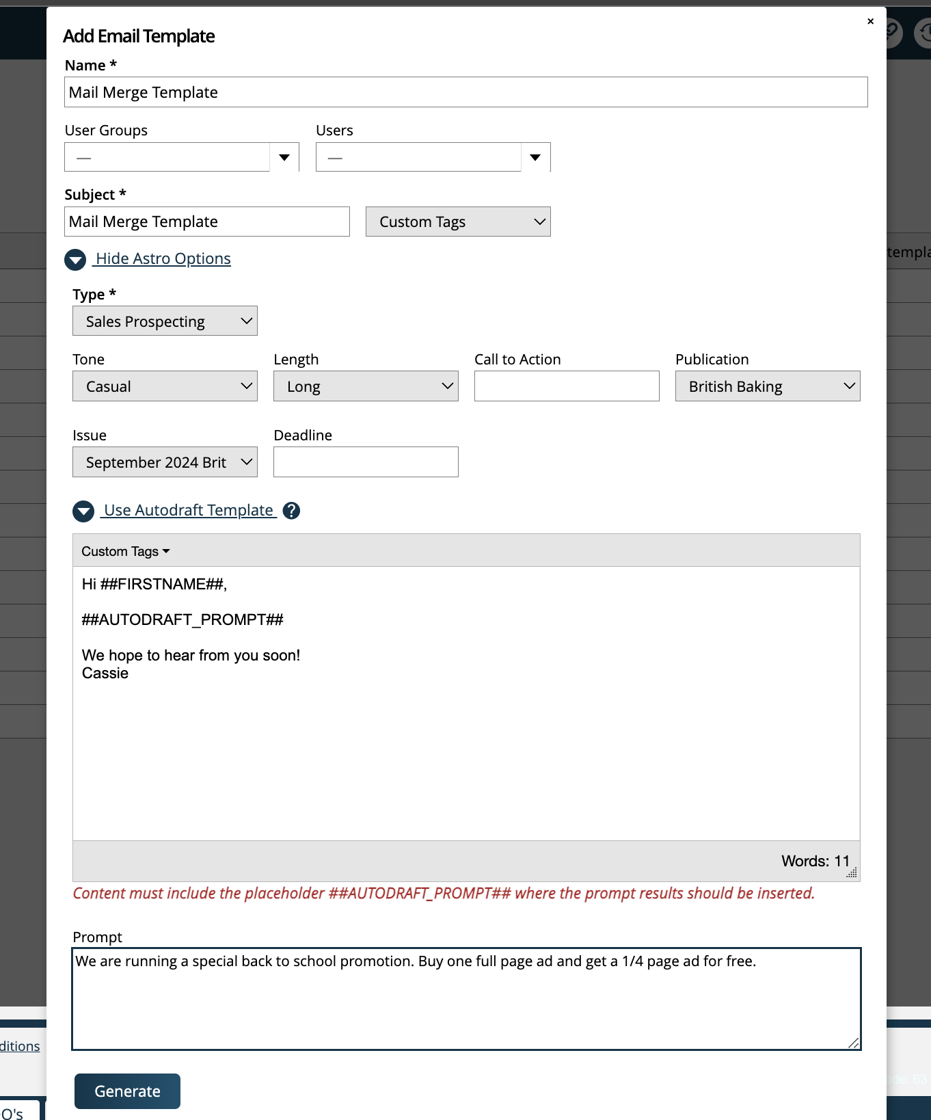Open the User Groups dropdown arrow
931x1120 pixels.
(284, 157)
